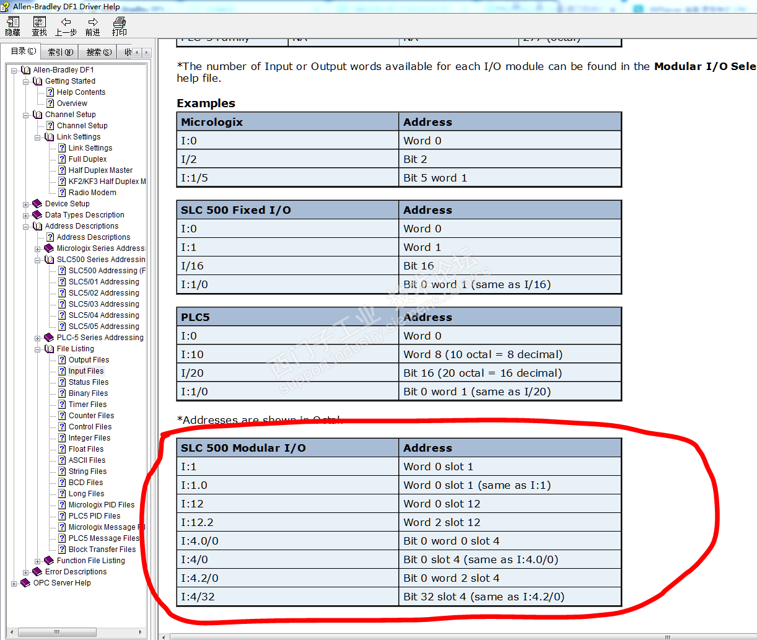The height and width of the screenshot is (640, 757).
Task: Select the Input Files topic
Action: click(x=86, y=371)
